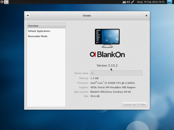Click the Device name input field
Image resolution: width=174 pixels, height=130 pixels.
tap(116, 73)
